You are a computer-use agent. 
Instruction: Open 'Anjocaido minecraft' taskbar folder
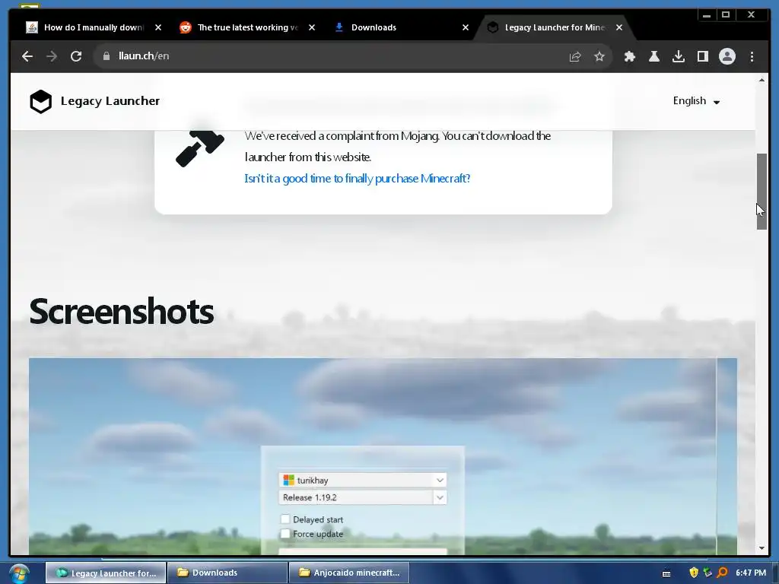[x=348, y=573]
